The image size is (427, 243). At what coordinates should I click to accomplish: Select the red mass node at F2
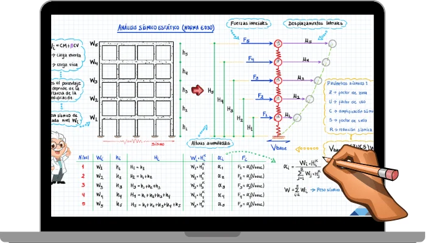click(278, 99)
